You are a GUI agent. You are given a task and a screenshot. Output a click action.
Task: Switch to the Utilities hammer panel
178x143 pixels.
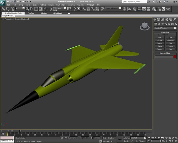(175, 20)
